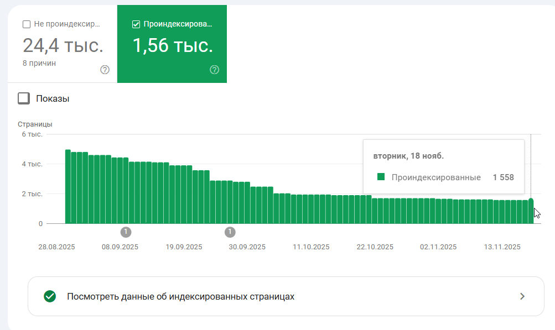The width and height of the screenshot is (555, 330).
Task: Click the tooltip value 1 558
Action: (x=503, y=177)
